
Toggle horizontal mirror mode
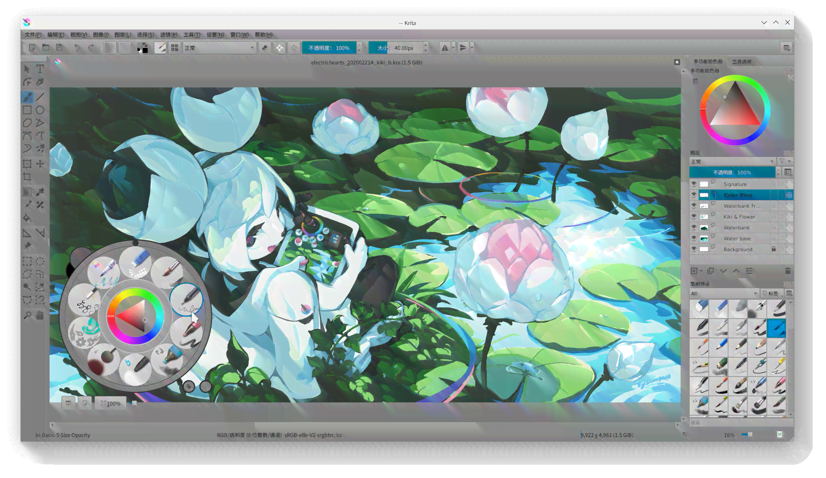tap(445, 48)
